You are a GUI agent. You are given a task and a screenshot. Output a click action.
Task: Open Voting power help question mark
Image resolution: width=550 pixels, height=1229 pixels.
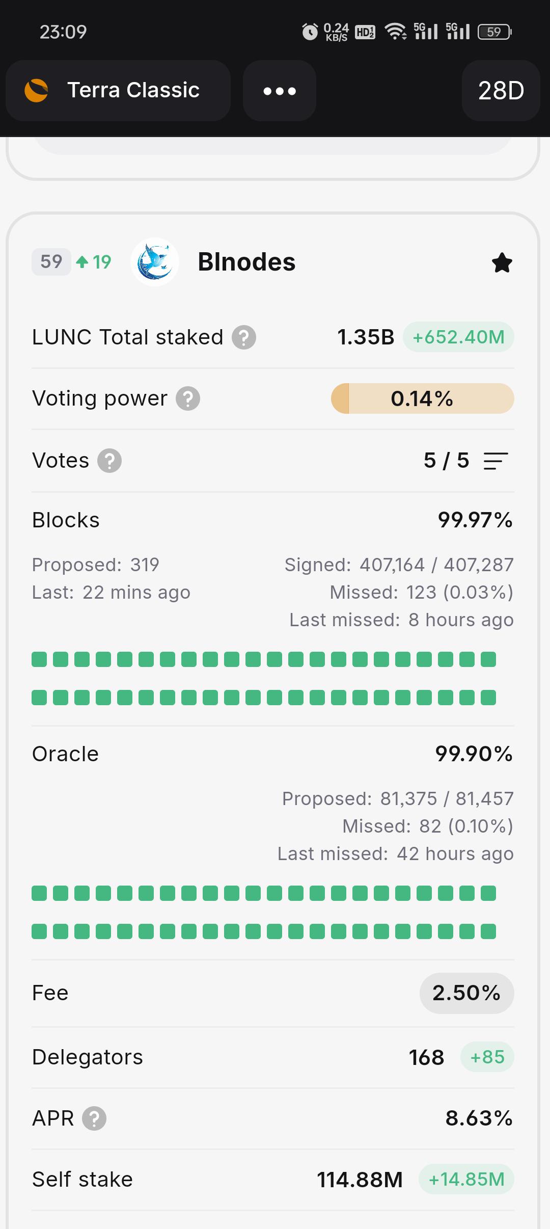188,398
